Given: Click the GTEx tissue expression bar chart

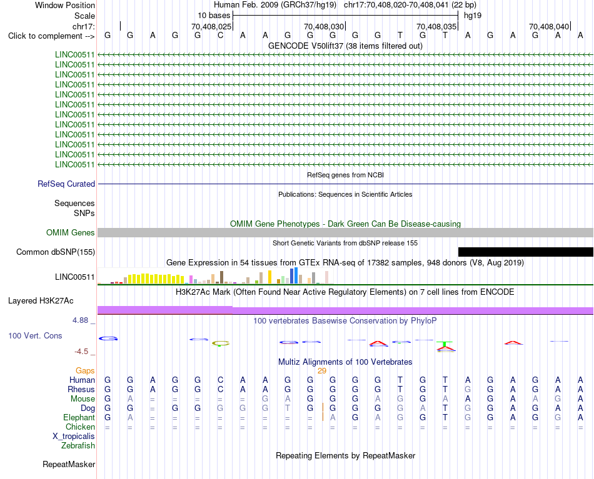Looking at the screenshot, I should pos(215,275).
